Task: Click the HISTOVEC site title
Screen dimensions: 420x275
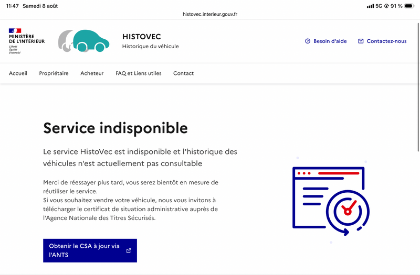Action: pos(142,37)
